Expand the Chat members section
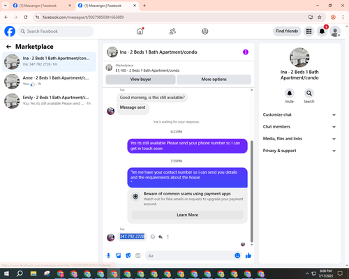The width and height of the screenshot is (349, 279). (x=299, y=127)
